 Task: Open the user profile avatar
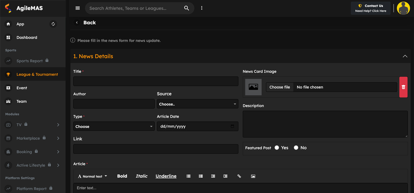[403, 8]
